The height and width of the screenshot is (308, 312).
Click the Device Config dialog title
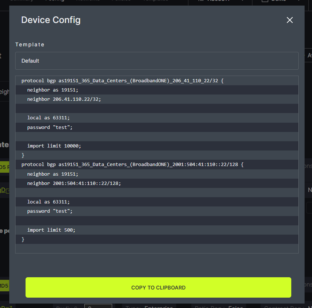click(x=51, y=20)
